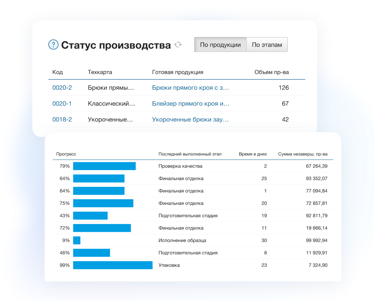Screen dimensions: 374x301
Task: Click amount 92 811,79
Action: [x=317, y=215]
